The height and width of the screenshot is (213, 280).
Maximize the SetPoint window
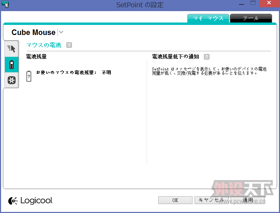point(253,3)
